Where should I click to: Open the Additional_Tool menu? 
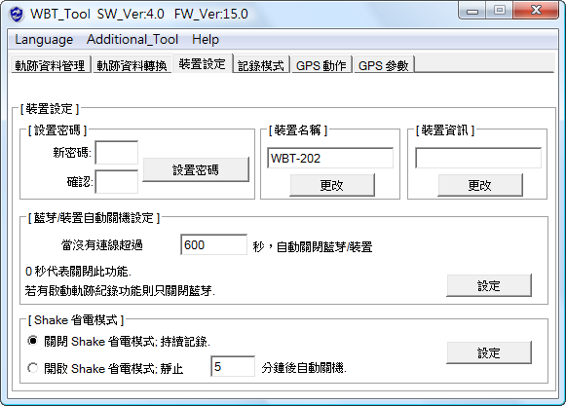click(132, 39)
